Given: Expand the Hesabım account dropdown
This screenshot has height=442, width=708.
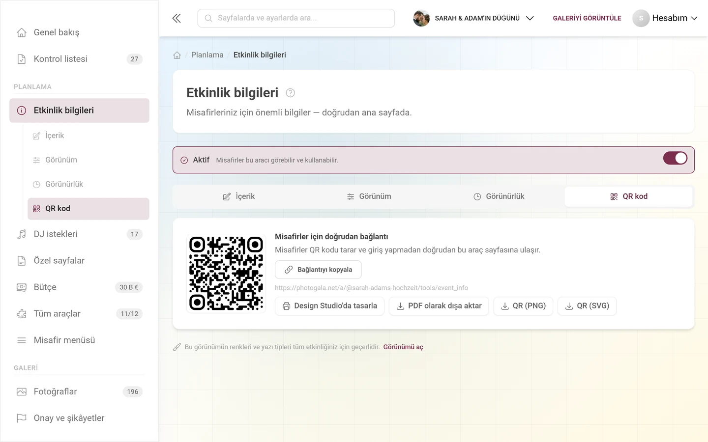Looking at the screenshot, I should 665,18.
